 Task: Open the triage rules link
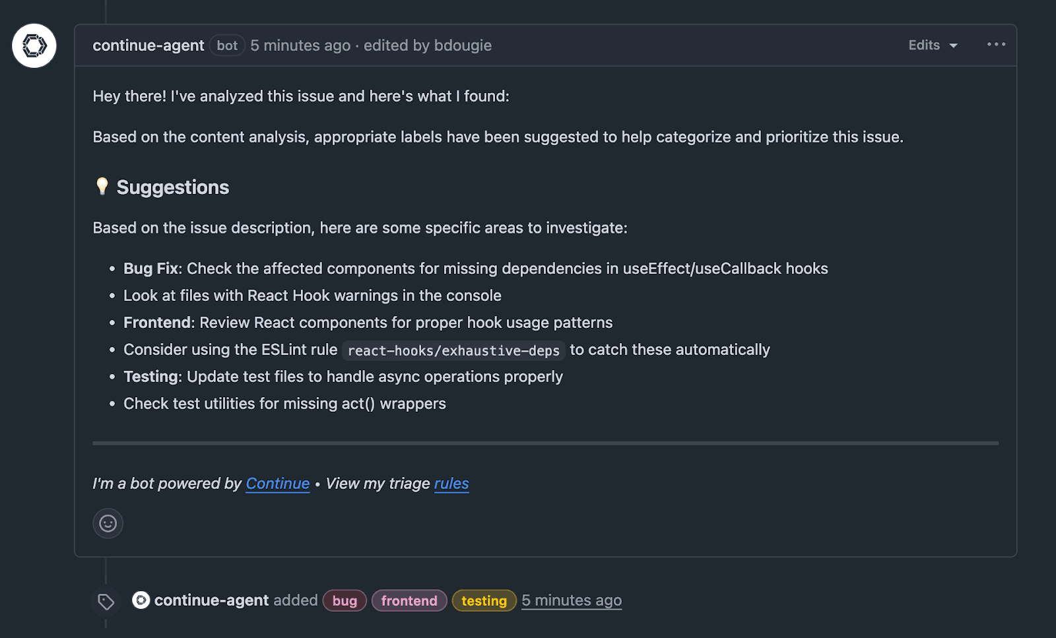pos(451,484)
